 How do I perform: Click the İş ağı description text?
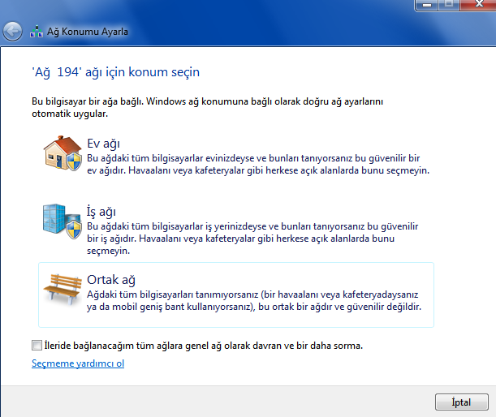tap(252, 239)
